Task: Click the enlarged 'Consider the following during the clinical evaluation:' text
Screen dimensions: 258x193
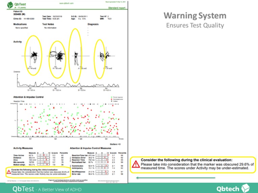Action: 187,160
